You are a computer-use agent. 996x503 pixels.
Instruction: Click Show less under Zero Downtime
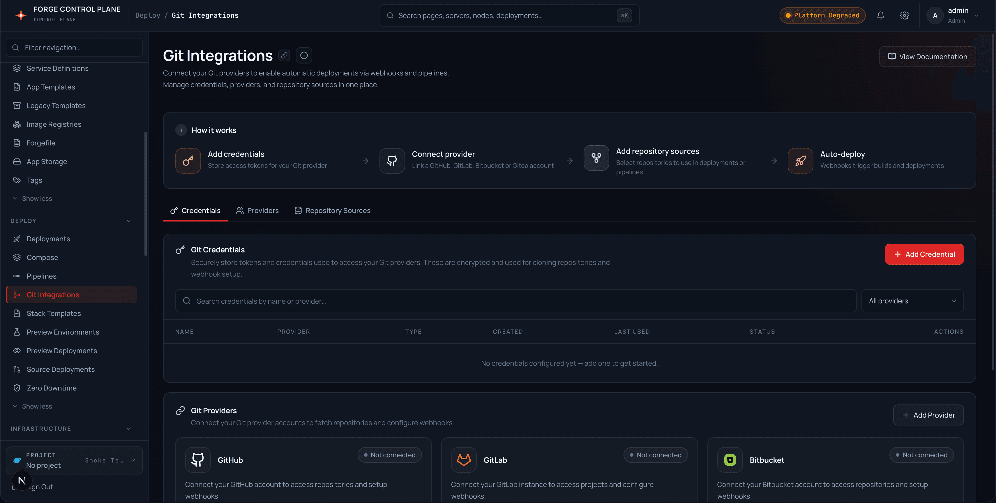point(33,406)
